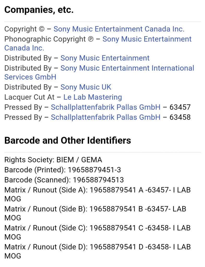The width and height of the screenshot is (205, 267).
Task: Open the Phonographic Copyright Sony Music Entertainment link
Action: tap(147, 39)
